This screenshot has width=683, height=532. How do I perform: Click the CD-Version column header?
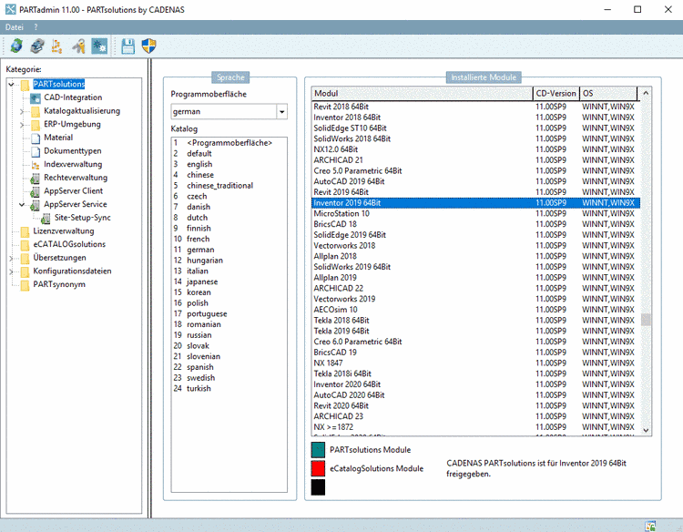[x=556, y=93]
